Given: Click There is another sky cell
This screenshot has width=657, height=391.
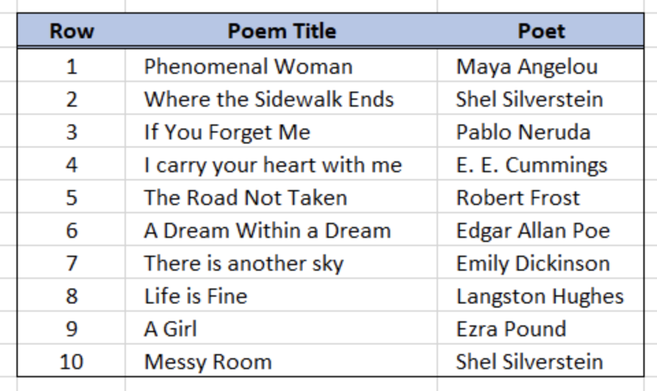Looking at the screenshot, I should coord(281,262).
